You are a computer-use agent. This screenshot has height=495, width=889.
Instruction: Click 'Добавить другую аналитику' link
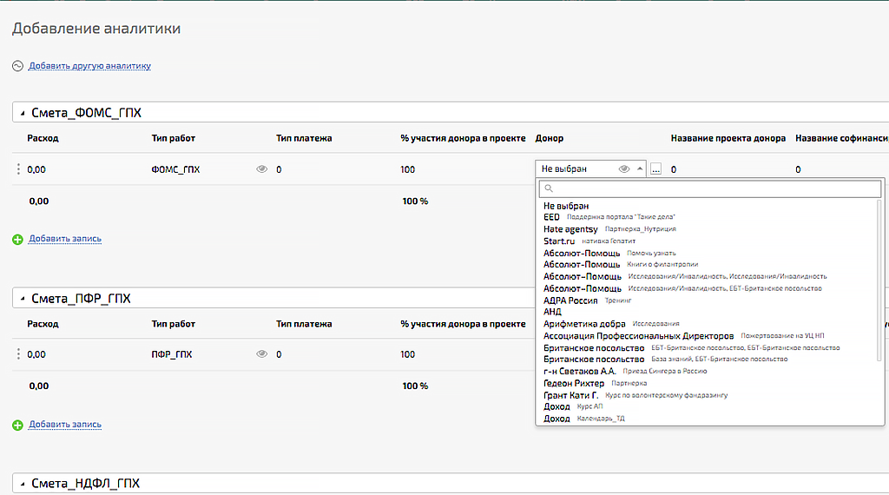pos(89,66)
